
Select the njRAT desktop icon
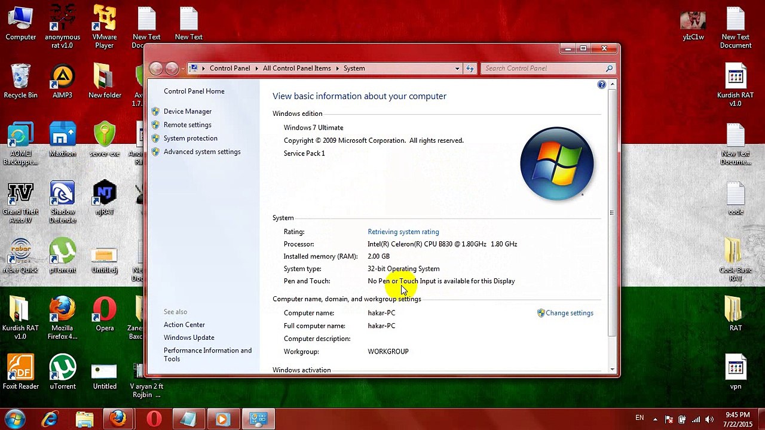[x=105, y=197]
